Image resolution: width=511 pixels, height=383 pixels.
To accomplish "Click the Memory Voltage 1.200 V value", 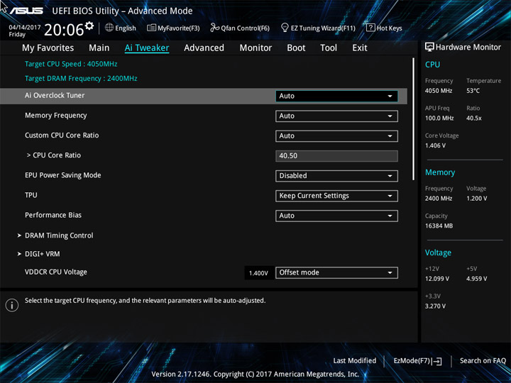I will click(x=476, y=199).
